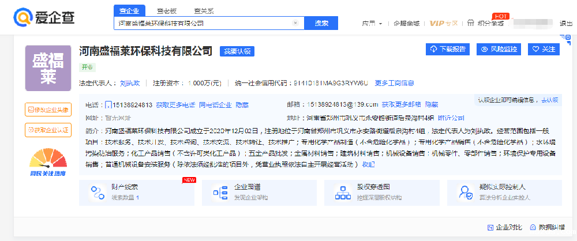Click 获取更多邮箱 link
The height and width of the screenshot is (241, 577).
click(x=401, y=105)
